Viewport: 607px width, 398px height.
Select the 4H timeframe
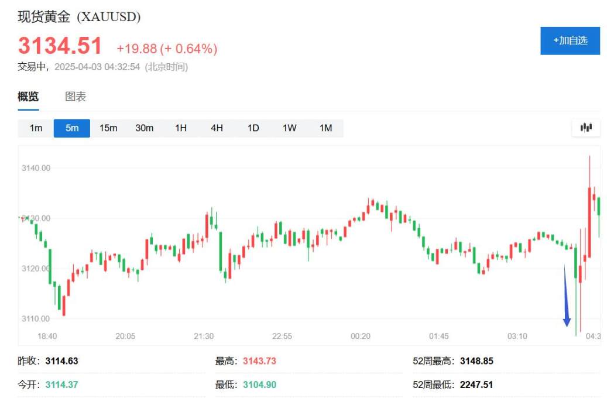[217, 128]
